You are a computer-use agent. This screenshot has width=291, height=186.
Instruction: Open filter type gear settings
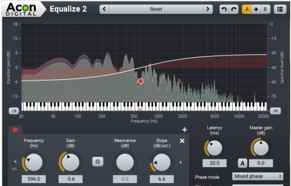pos(98,162)
